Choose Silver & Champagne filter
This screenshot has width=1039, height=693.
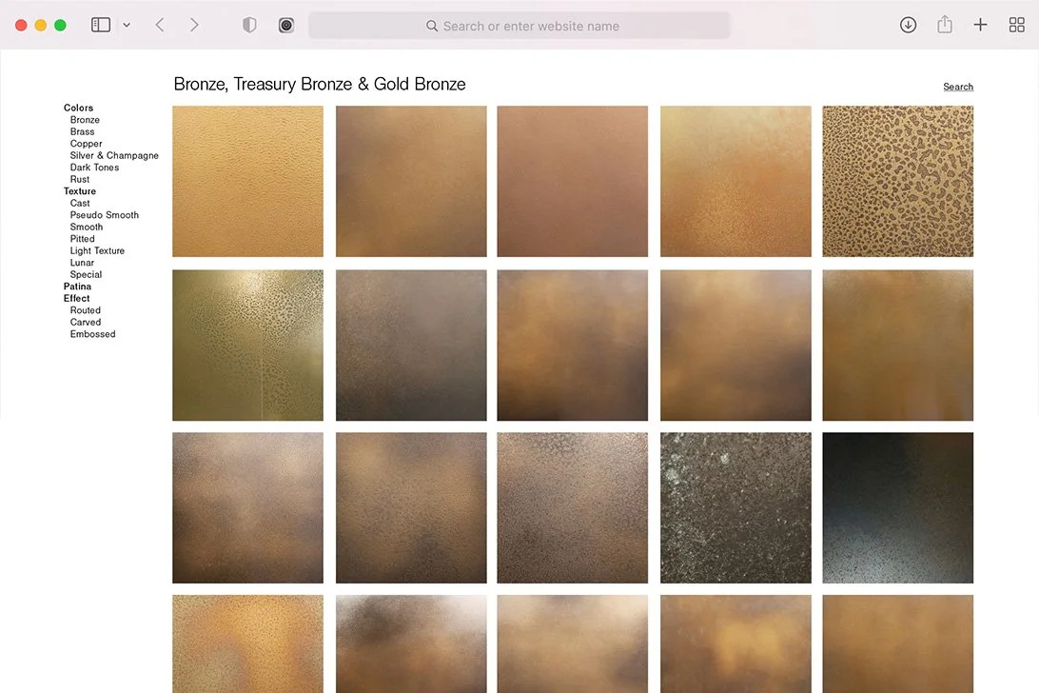pyautogui.click(x=114, y=155)
